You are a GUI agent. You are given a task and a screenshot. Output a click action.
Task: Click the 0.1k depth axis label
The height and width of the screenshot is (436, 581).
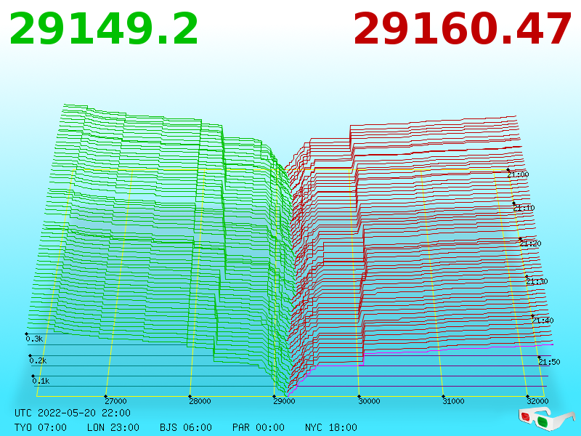click(41, 381)
